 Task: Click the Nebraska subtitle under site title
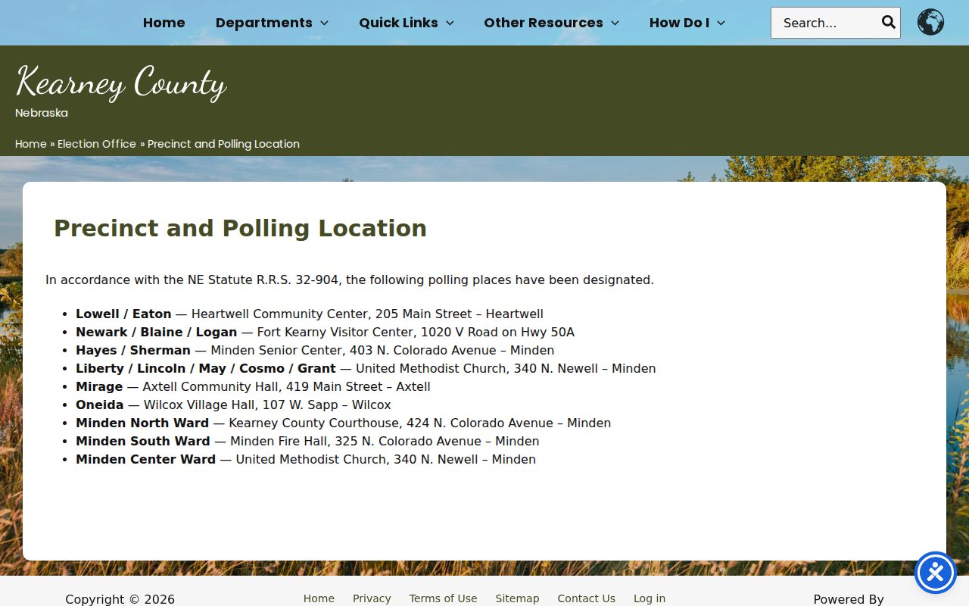point(42,113)
